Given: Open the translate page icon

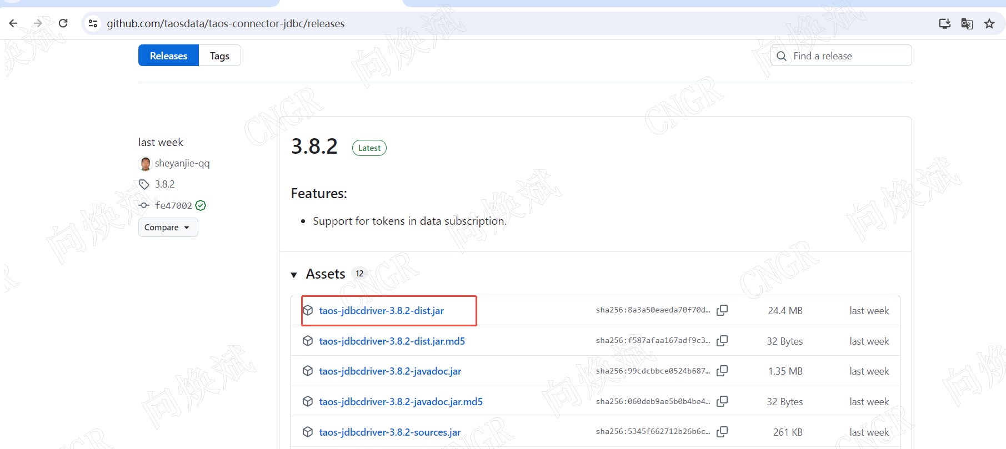Looking at the screenshot, I should pyautogui.click(x=967, y=23).
